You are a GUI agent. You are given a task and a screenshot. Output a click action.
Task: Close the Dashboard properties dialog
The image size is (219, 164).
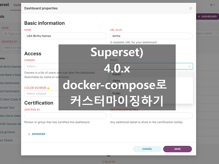pos(190,8)
